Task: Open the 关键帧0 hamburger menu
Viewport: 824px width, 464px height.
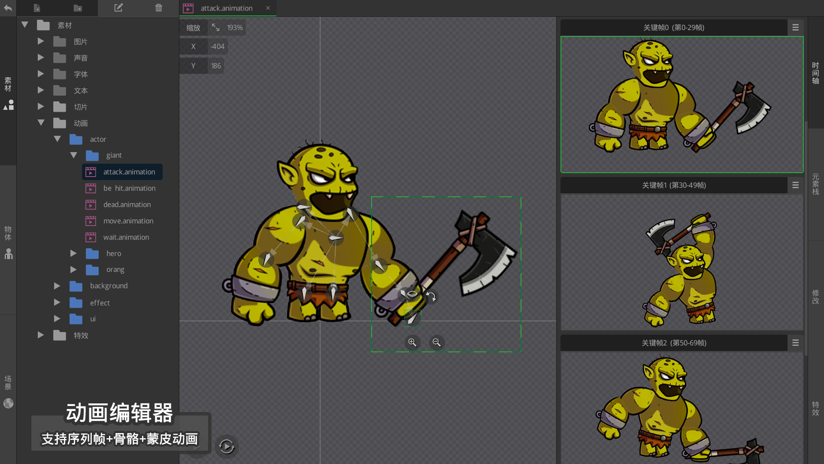Action: point(795,27)
